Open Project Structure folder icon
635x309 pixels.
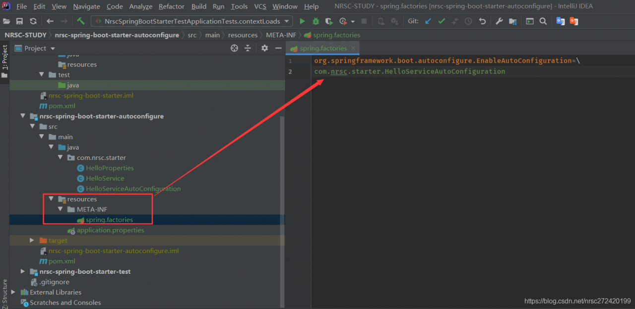point(512,21)
